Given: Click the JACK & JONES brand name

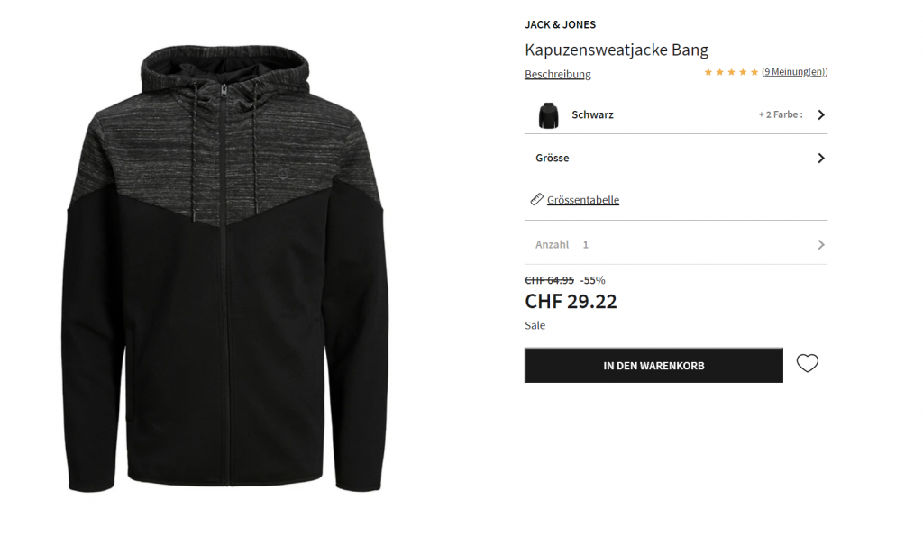Looking at the screenshot, I should coord(560,24).
